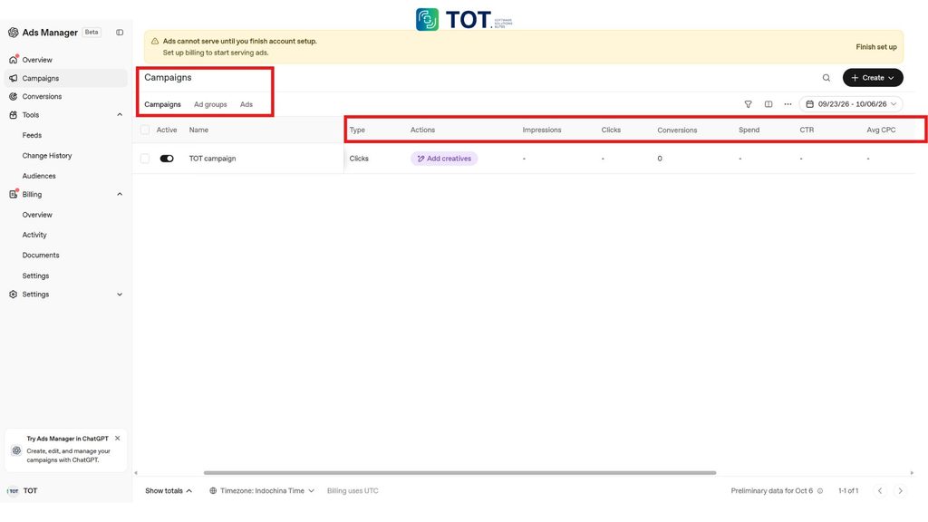
Task: Check the select-all header checkbox
Action: point(145,130)
